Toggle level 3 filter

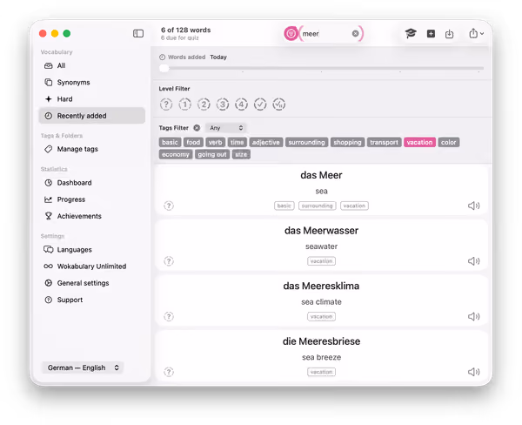(x=223, y=105)
